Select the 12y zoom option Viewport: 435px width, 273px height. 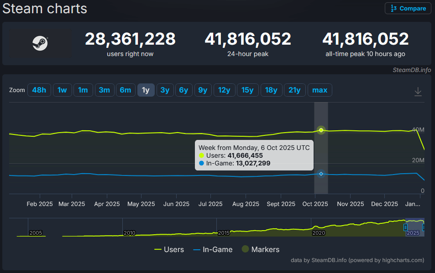pyautogui.click(x=224, y=90)
